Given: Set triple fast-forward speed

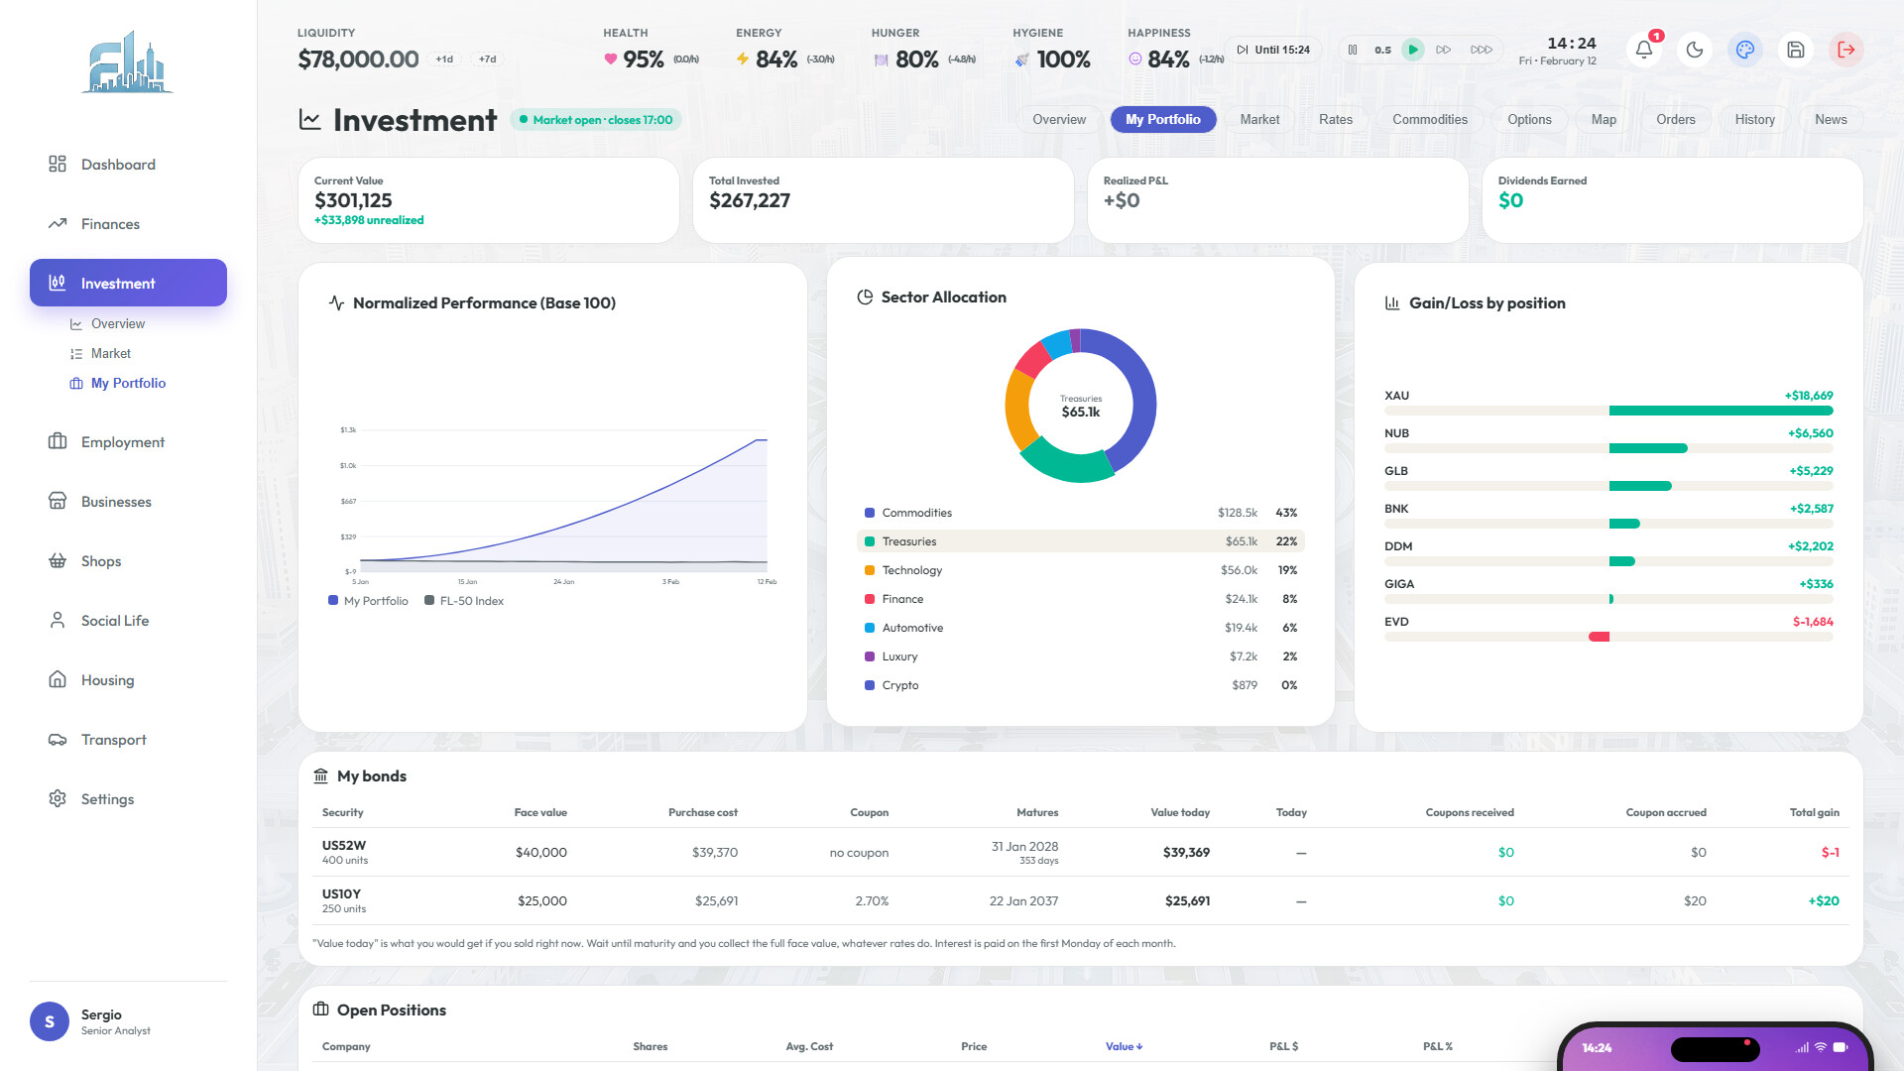Looking at the screenshot, I should [1482, 50].
